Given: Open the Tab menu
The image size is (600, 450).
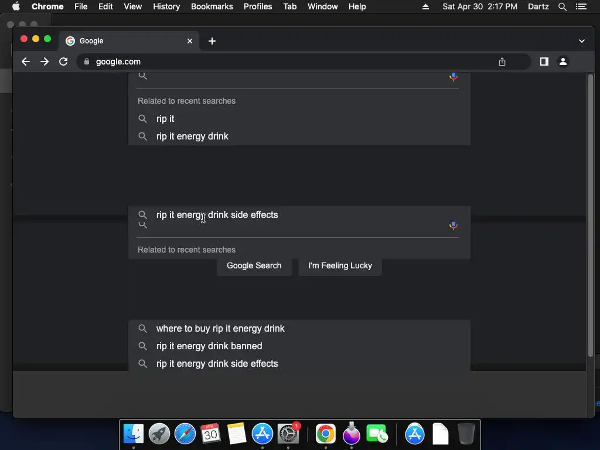Looking at the screenshot, I should (x=290, y=6).
